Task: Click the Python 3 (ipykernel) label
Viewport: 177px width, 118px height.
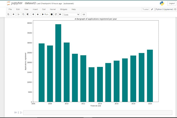Action: [x=164, y=9]
